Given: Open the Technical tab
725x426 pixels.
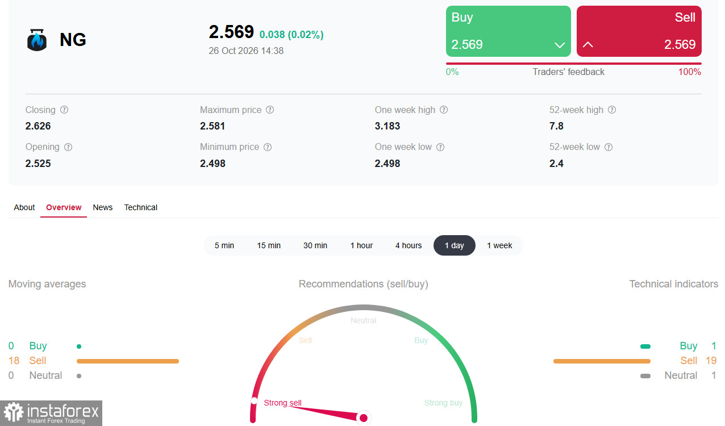Looking at the screenshot, I should tap(141, 207).
